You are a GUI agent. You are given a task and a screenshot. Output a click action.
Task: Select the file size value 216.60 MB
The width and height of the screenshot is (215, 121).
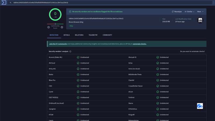pos(166,22)
